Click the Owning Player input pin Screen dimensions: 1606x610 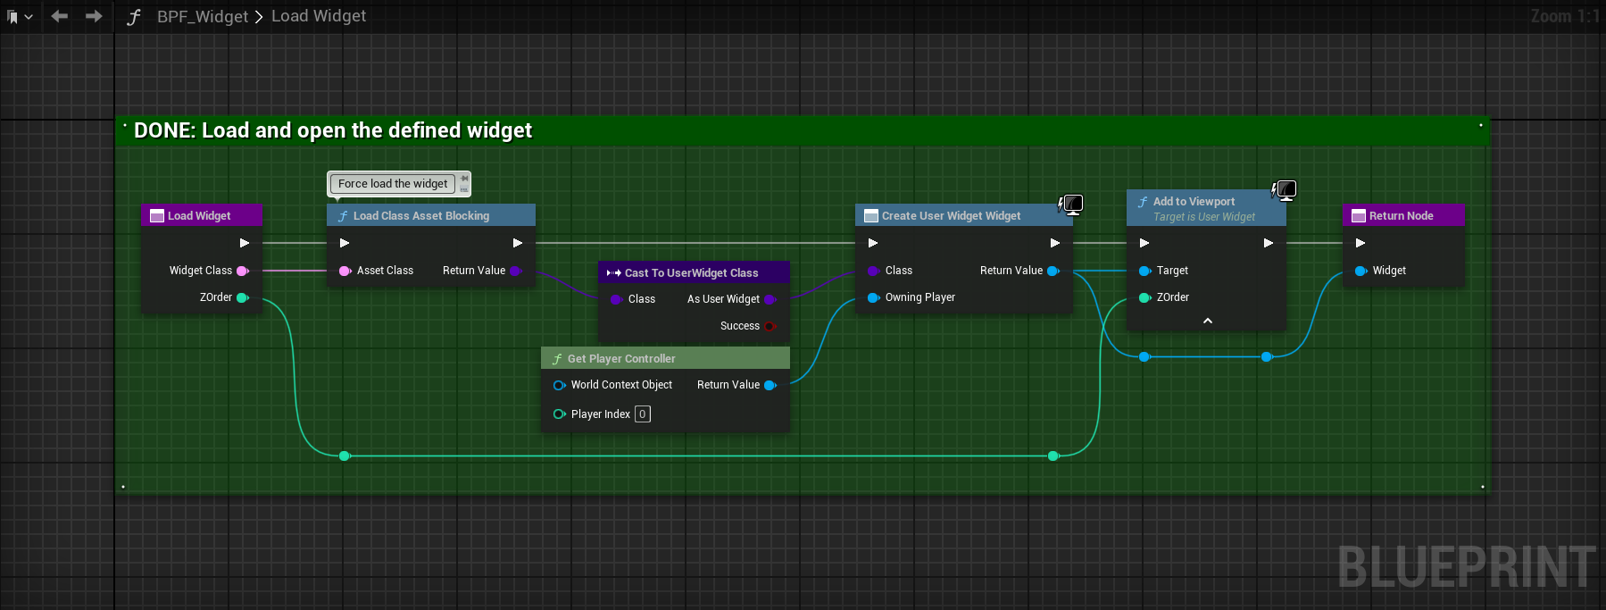pos(873,297)
